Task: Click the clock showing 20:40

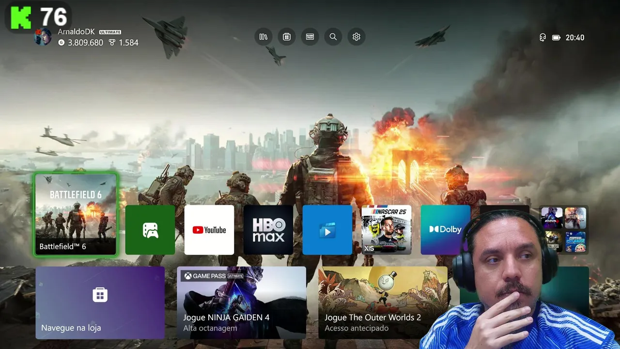Action: (575, 37)
